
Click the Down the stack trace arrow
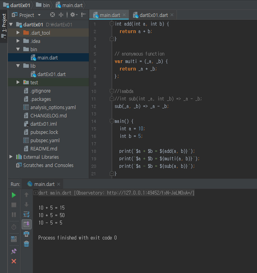pyautogui.click(x=26, y=204)
